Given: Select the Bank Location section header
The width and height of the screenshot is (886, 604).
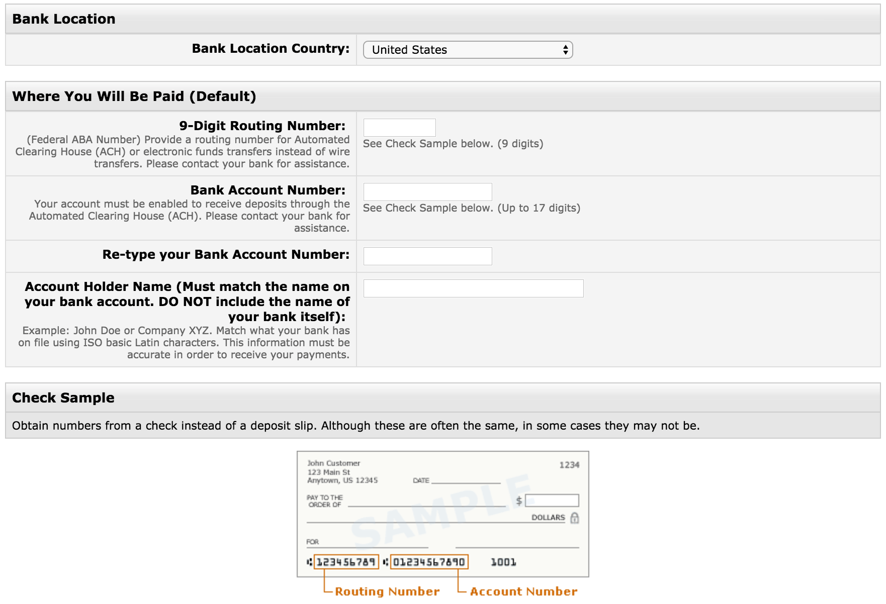Looking at the screenshot, I should [64, 19].
